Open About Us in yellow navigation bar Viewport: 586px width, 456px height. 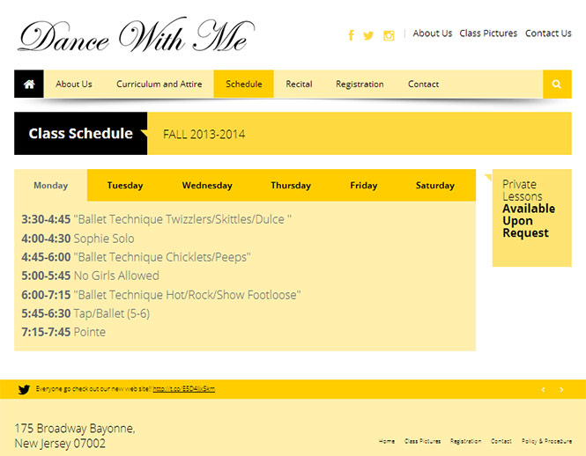[74, 84]
